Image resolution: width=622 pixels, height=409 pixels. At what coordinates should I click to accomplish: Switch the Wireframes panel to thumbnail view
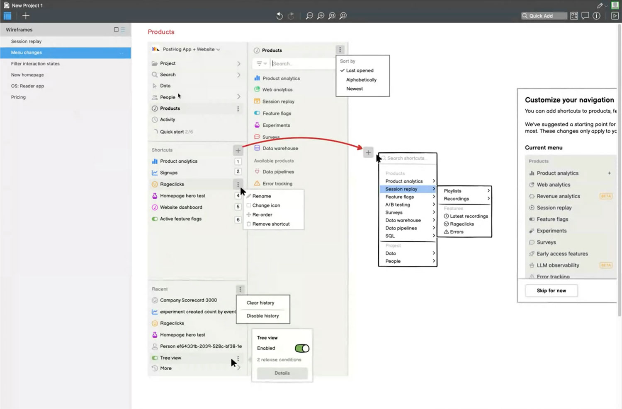(116, 30)
